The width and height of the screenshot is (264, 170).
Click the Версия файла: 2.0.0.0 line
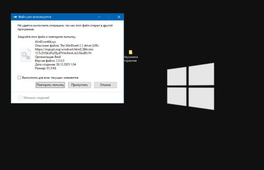[x=50, y=61]
